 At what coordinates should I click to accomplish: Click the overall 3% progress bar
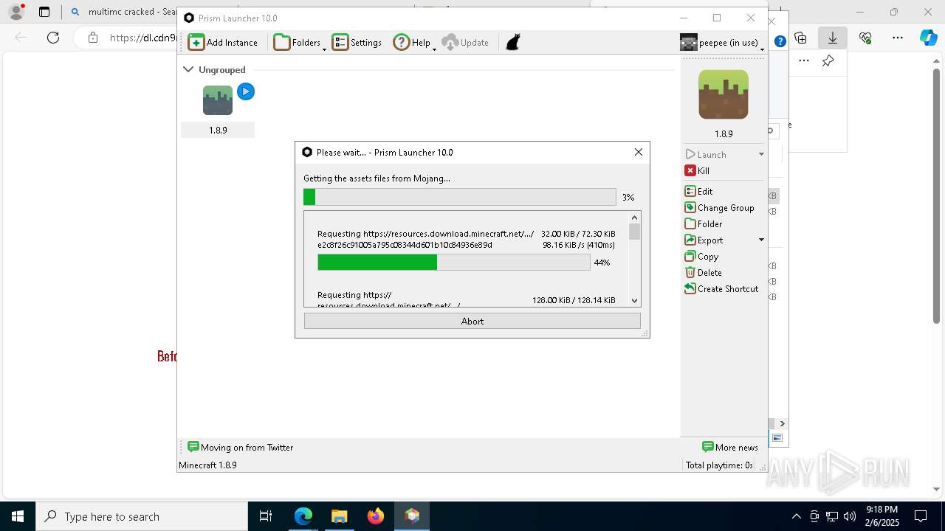coord(459,197)
